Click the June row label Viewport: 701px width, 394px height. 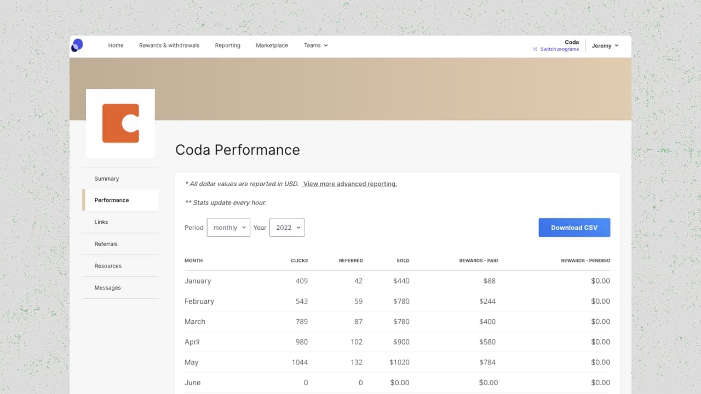[193, 383]
